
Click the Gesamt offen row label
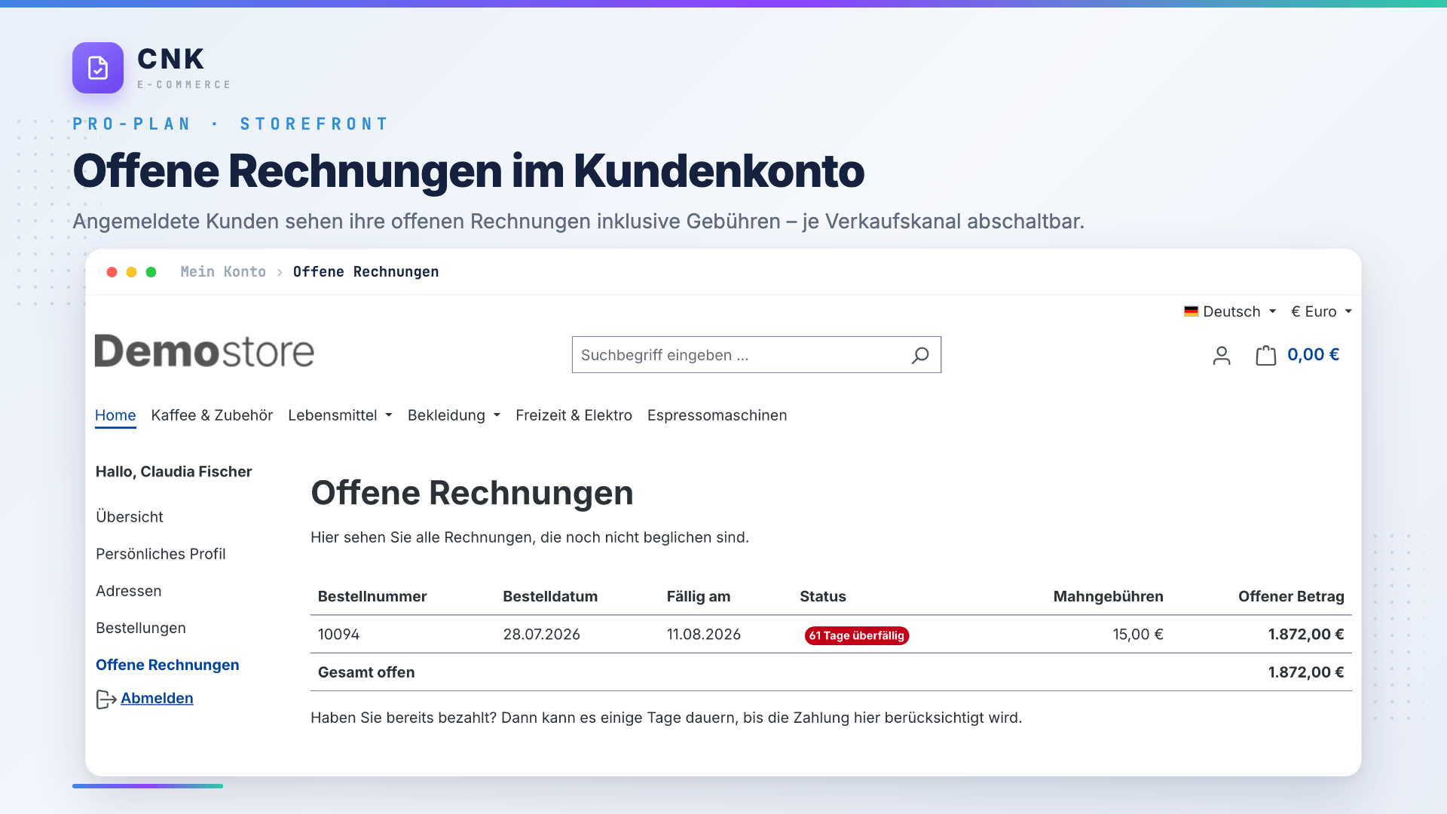pyautogui.click(x=366, y=672)
